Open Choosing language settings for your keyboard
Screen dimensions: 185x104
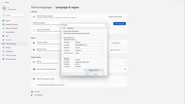(51, 85)
